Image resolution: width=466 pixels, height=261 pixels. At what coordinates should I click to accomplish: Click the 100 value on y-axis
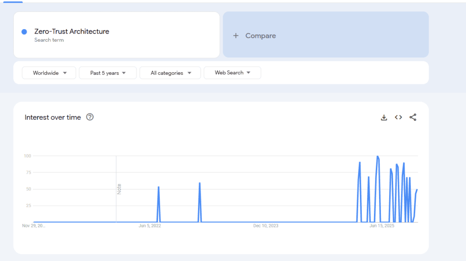click(x=27, y=156)
